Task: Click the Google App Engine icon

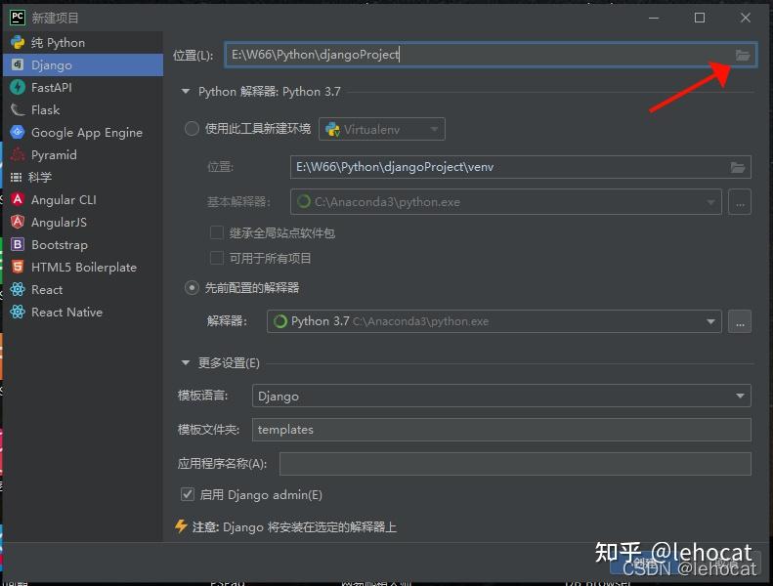Action: tap(18, 132)
